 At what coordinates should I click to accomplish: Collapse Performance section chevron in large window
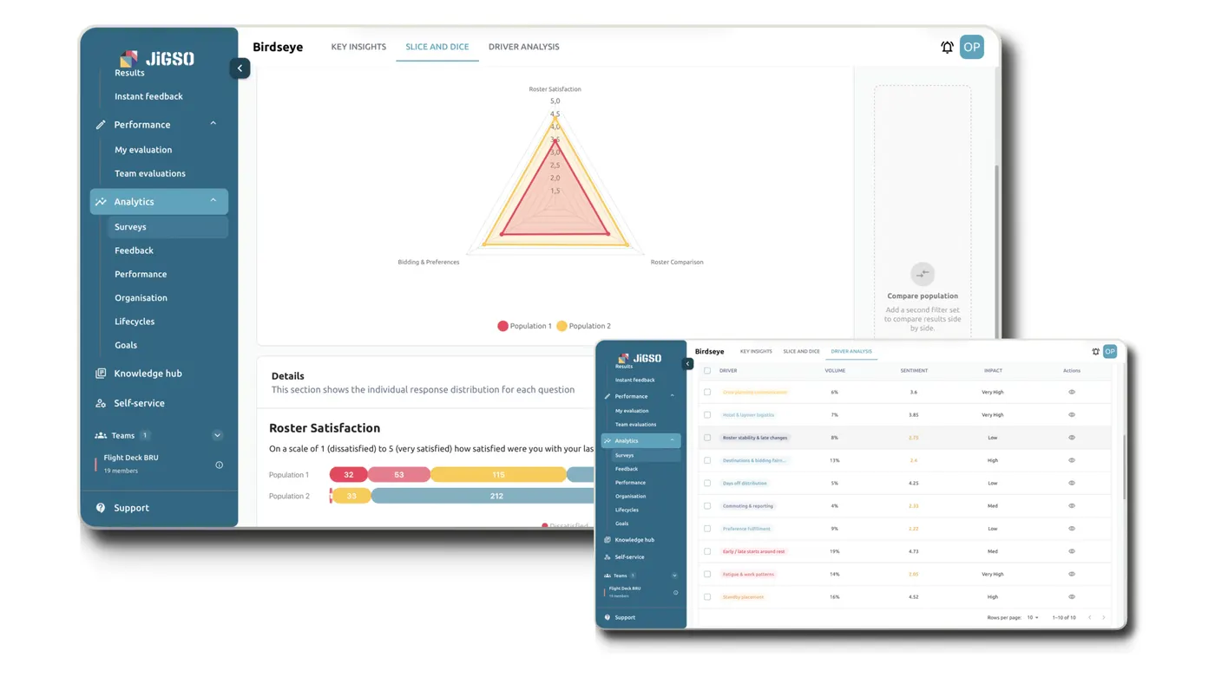(213, 124)
